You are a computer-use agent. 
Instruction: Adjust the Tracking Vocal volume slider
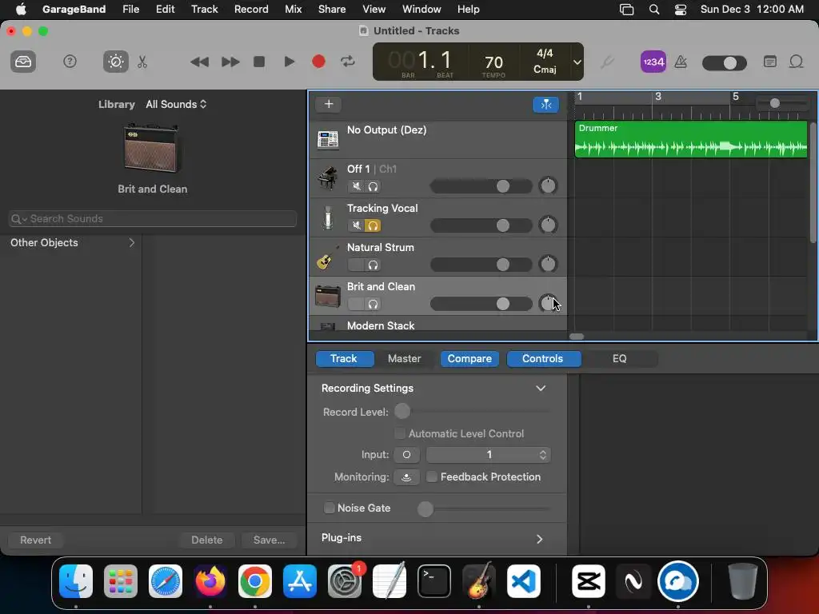click(x=481, y=225)
